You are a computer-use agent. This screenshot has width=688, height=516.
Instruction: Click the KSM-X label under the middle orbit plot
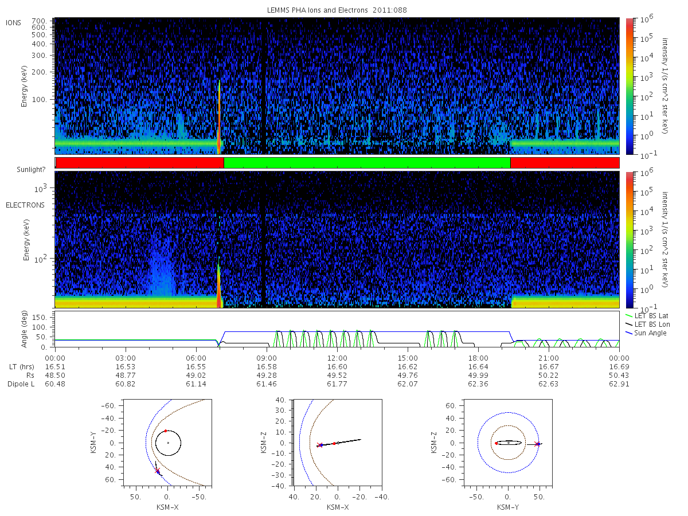click(338, 507)
